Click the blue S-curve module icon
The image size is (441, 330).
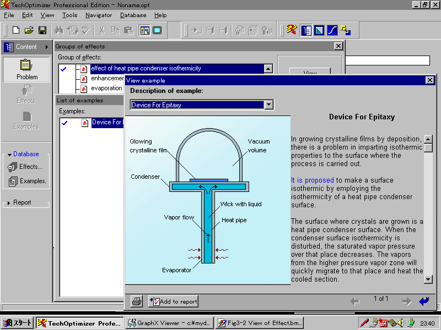[332, 30]
